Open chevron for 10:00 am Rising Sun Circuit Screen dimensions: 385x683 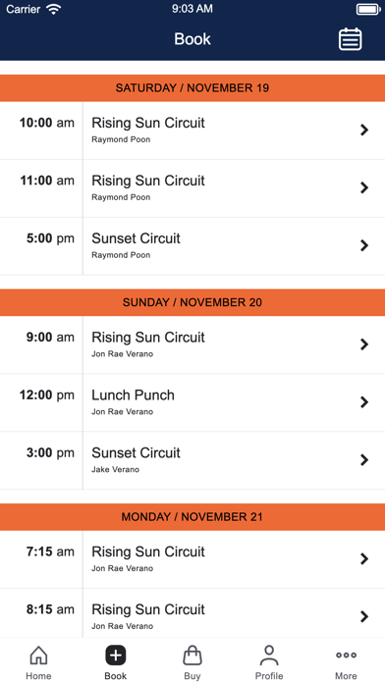click(x=364, y=130)
